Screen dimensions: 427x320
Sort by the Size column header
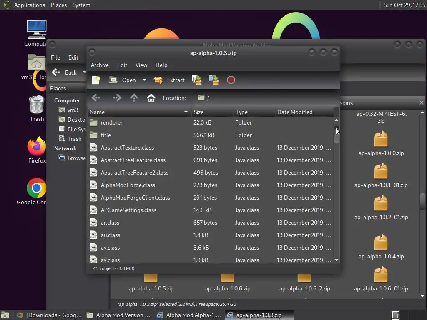(212, 112)
